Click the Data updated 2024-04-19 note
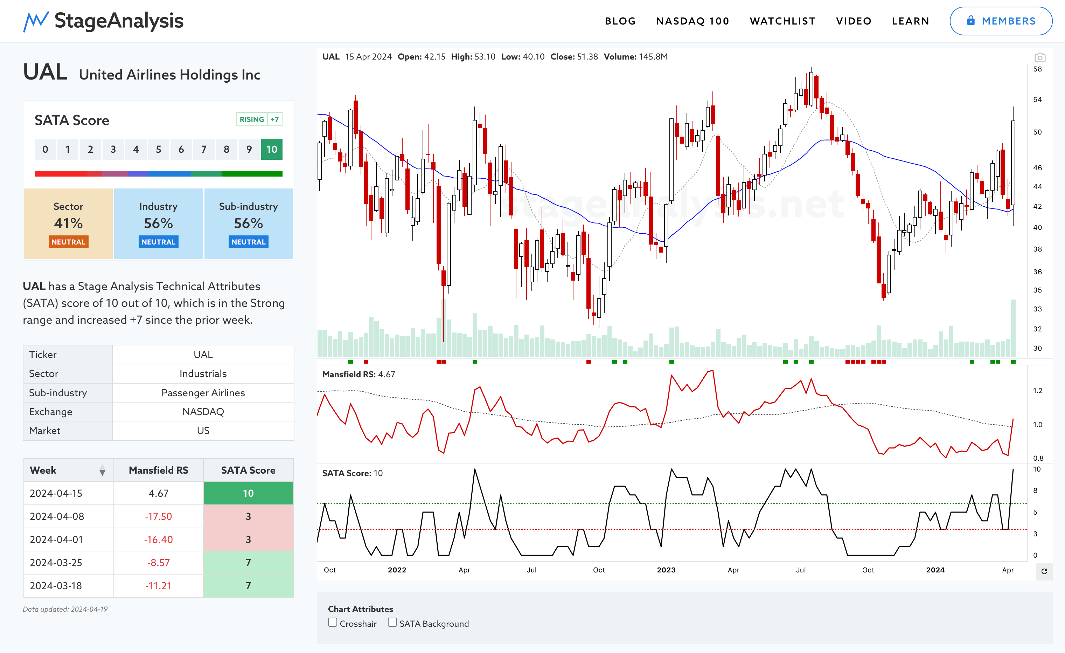This screenshot has height=653, width=1065. (65, 609)
